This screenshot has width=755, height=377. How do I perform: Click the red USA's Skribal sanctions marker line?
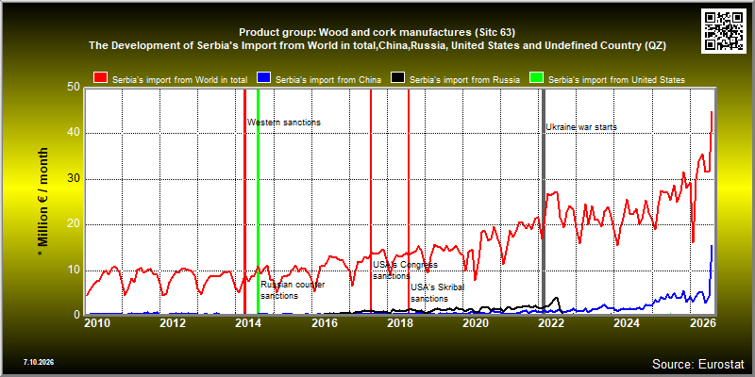[409, 201]
